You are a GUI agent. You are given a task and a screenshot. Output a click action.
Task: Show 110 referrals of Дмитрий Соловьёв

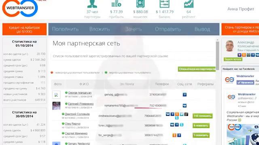click(202, 116)
